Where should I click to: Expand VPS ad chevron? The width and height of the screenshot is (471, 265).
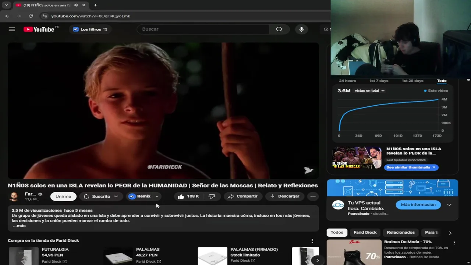click(x=449, y=205)
